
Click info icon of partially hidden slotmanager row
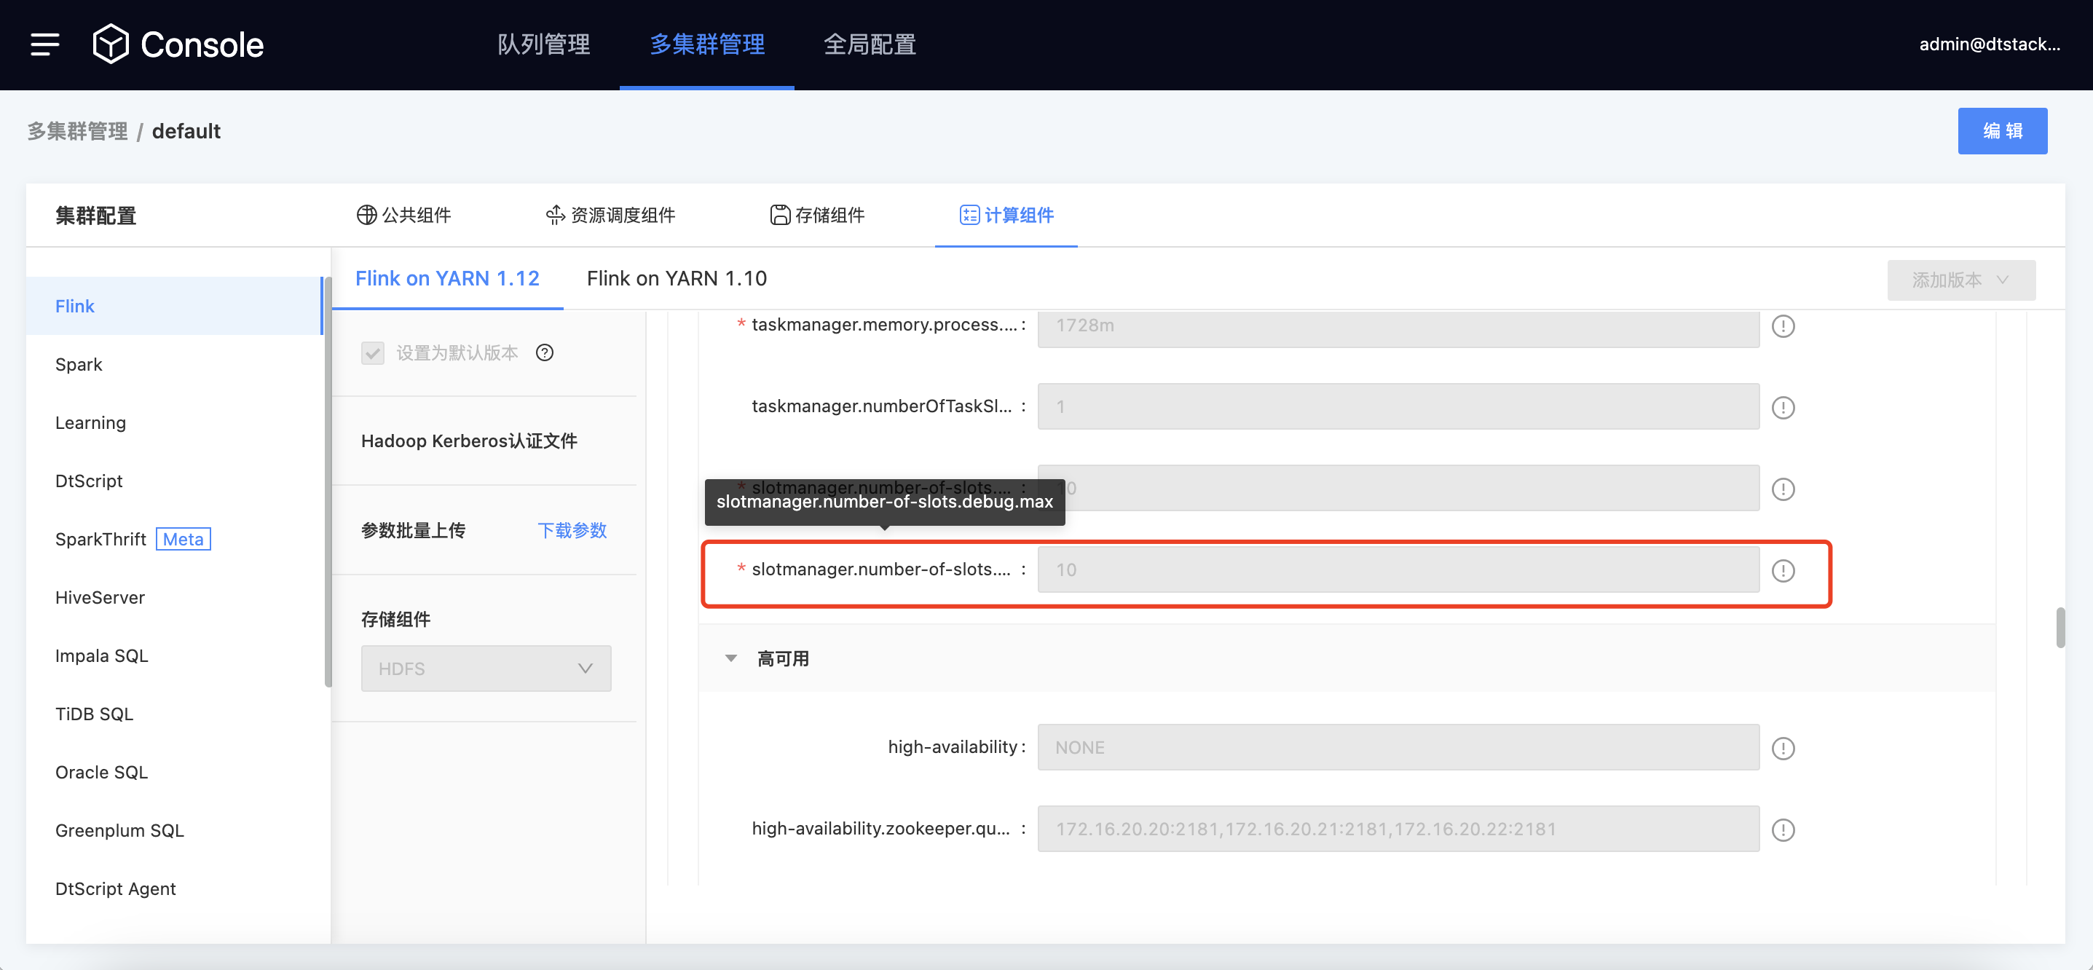[1783, 489]
